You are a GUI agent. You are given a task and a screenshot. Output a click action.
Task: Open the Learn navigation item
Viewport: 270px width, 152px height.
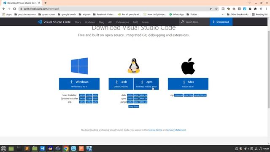tap(145, 22)
